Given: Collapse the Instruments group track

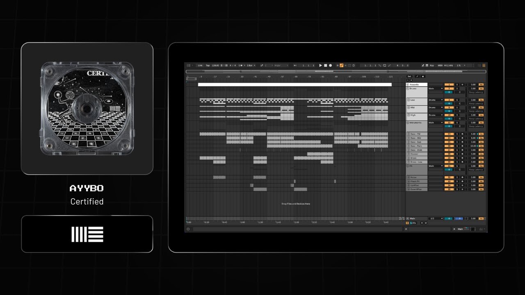Looking at the screenshot, I should 407,123.
